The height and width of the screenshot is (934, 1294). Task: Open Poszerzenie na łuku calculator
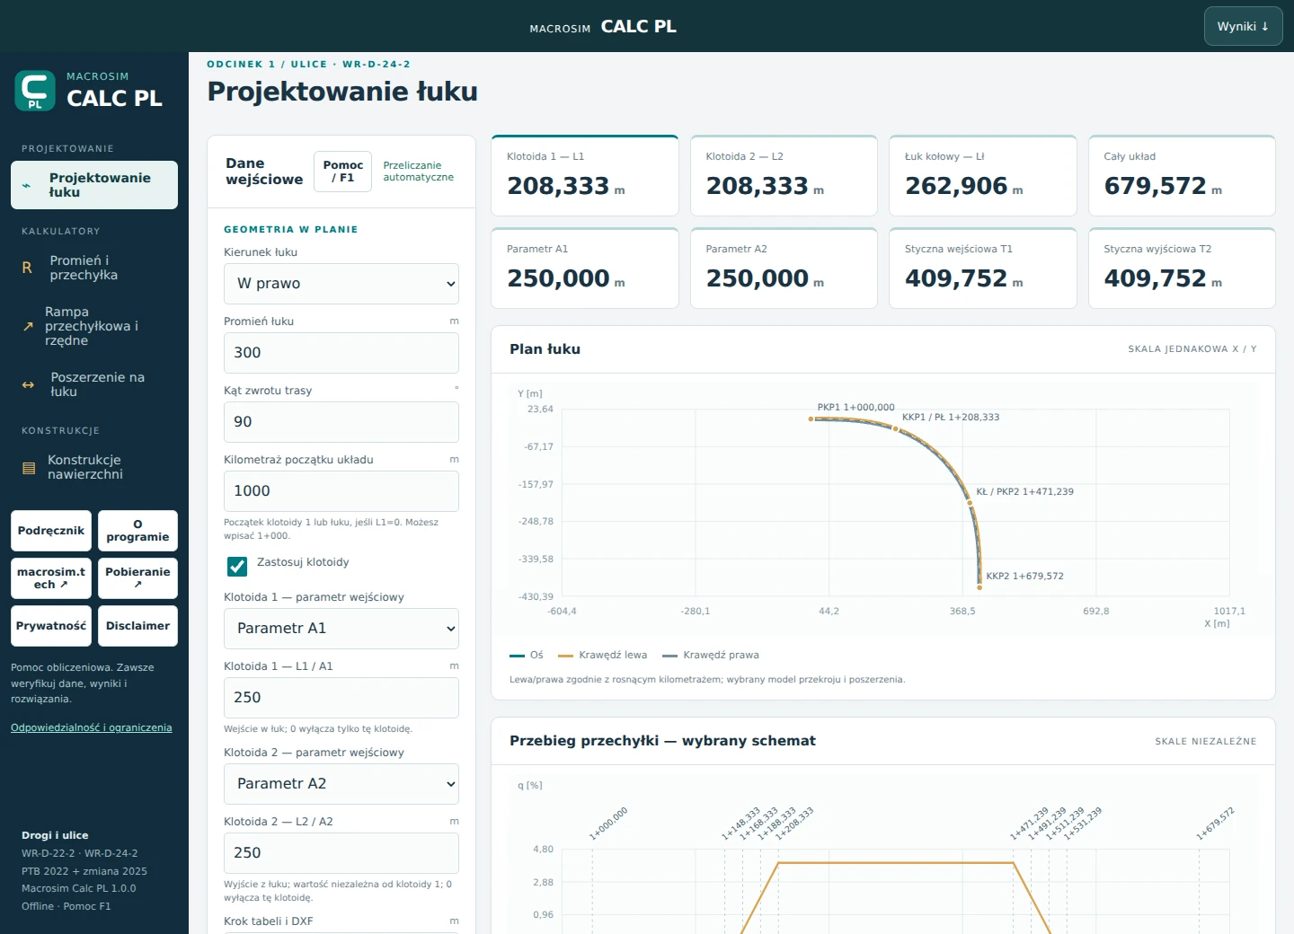click(x=94, y=384)
